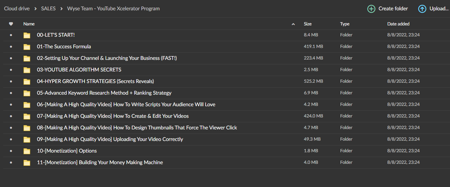Sort by the Size column header

[308, 24]
